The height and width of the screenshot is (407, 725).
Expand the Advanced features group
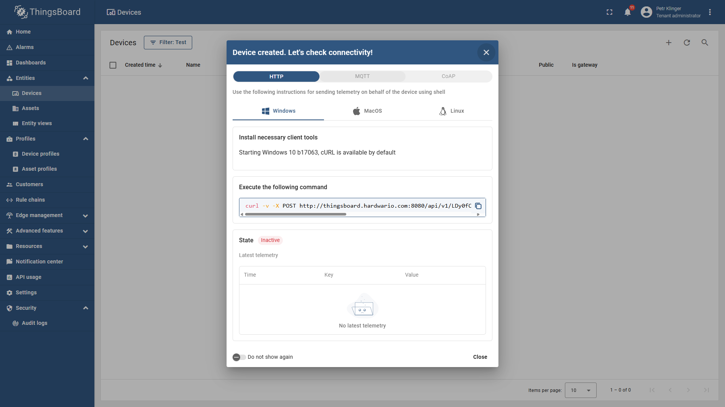(x=85, y=231)
